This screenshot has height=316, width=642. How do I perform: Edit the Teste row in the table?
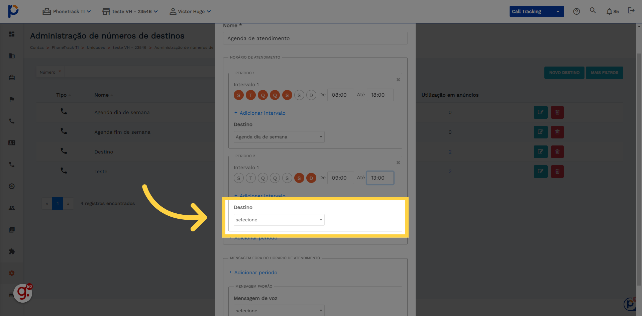tap(541, 172)
